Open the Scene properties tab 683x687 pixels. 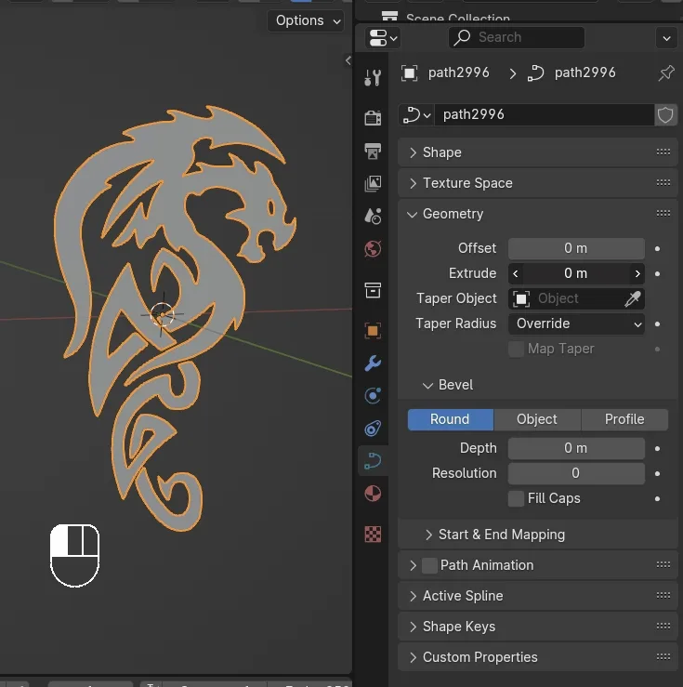(373, 216)
